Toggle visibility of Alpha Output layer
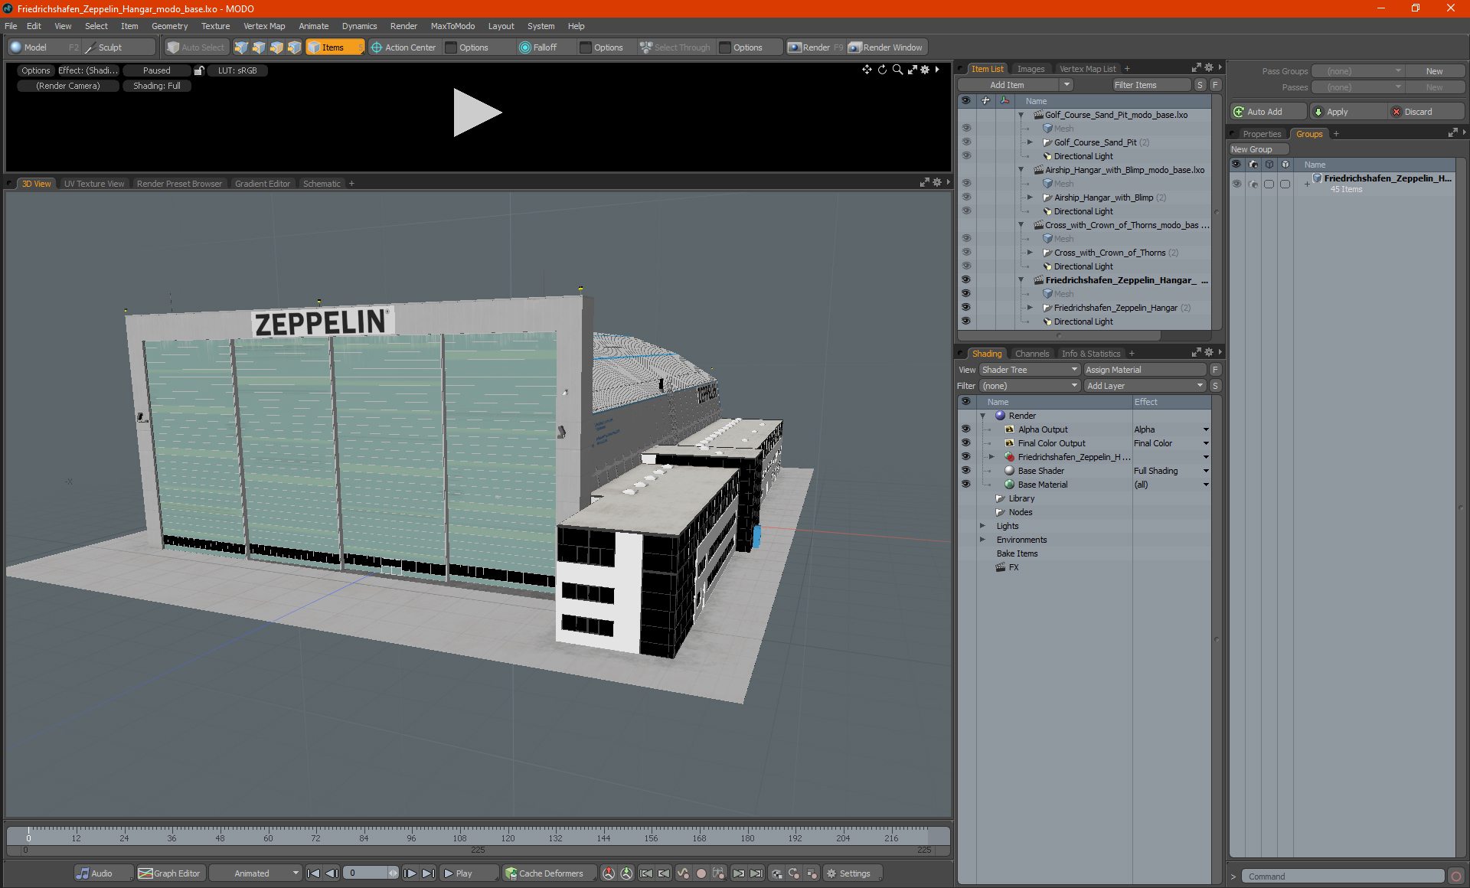This screenshot has width=1470, height=888. [966, 429]
